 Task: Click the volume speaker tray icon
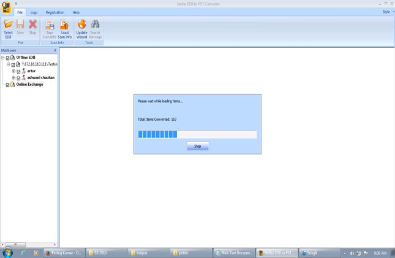click(352, 253)
